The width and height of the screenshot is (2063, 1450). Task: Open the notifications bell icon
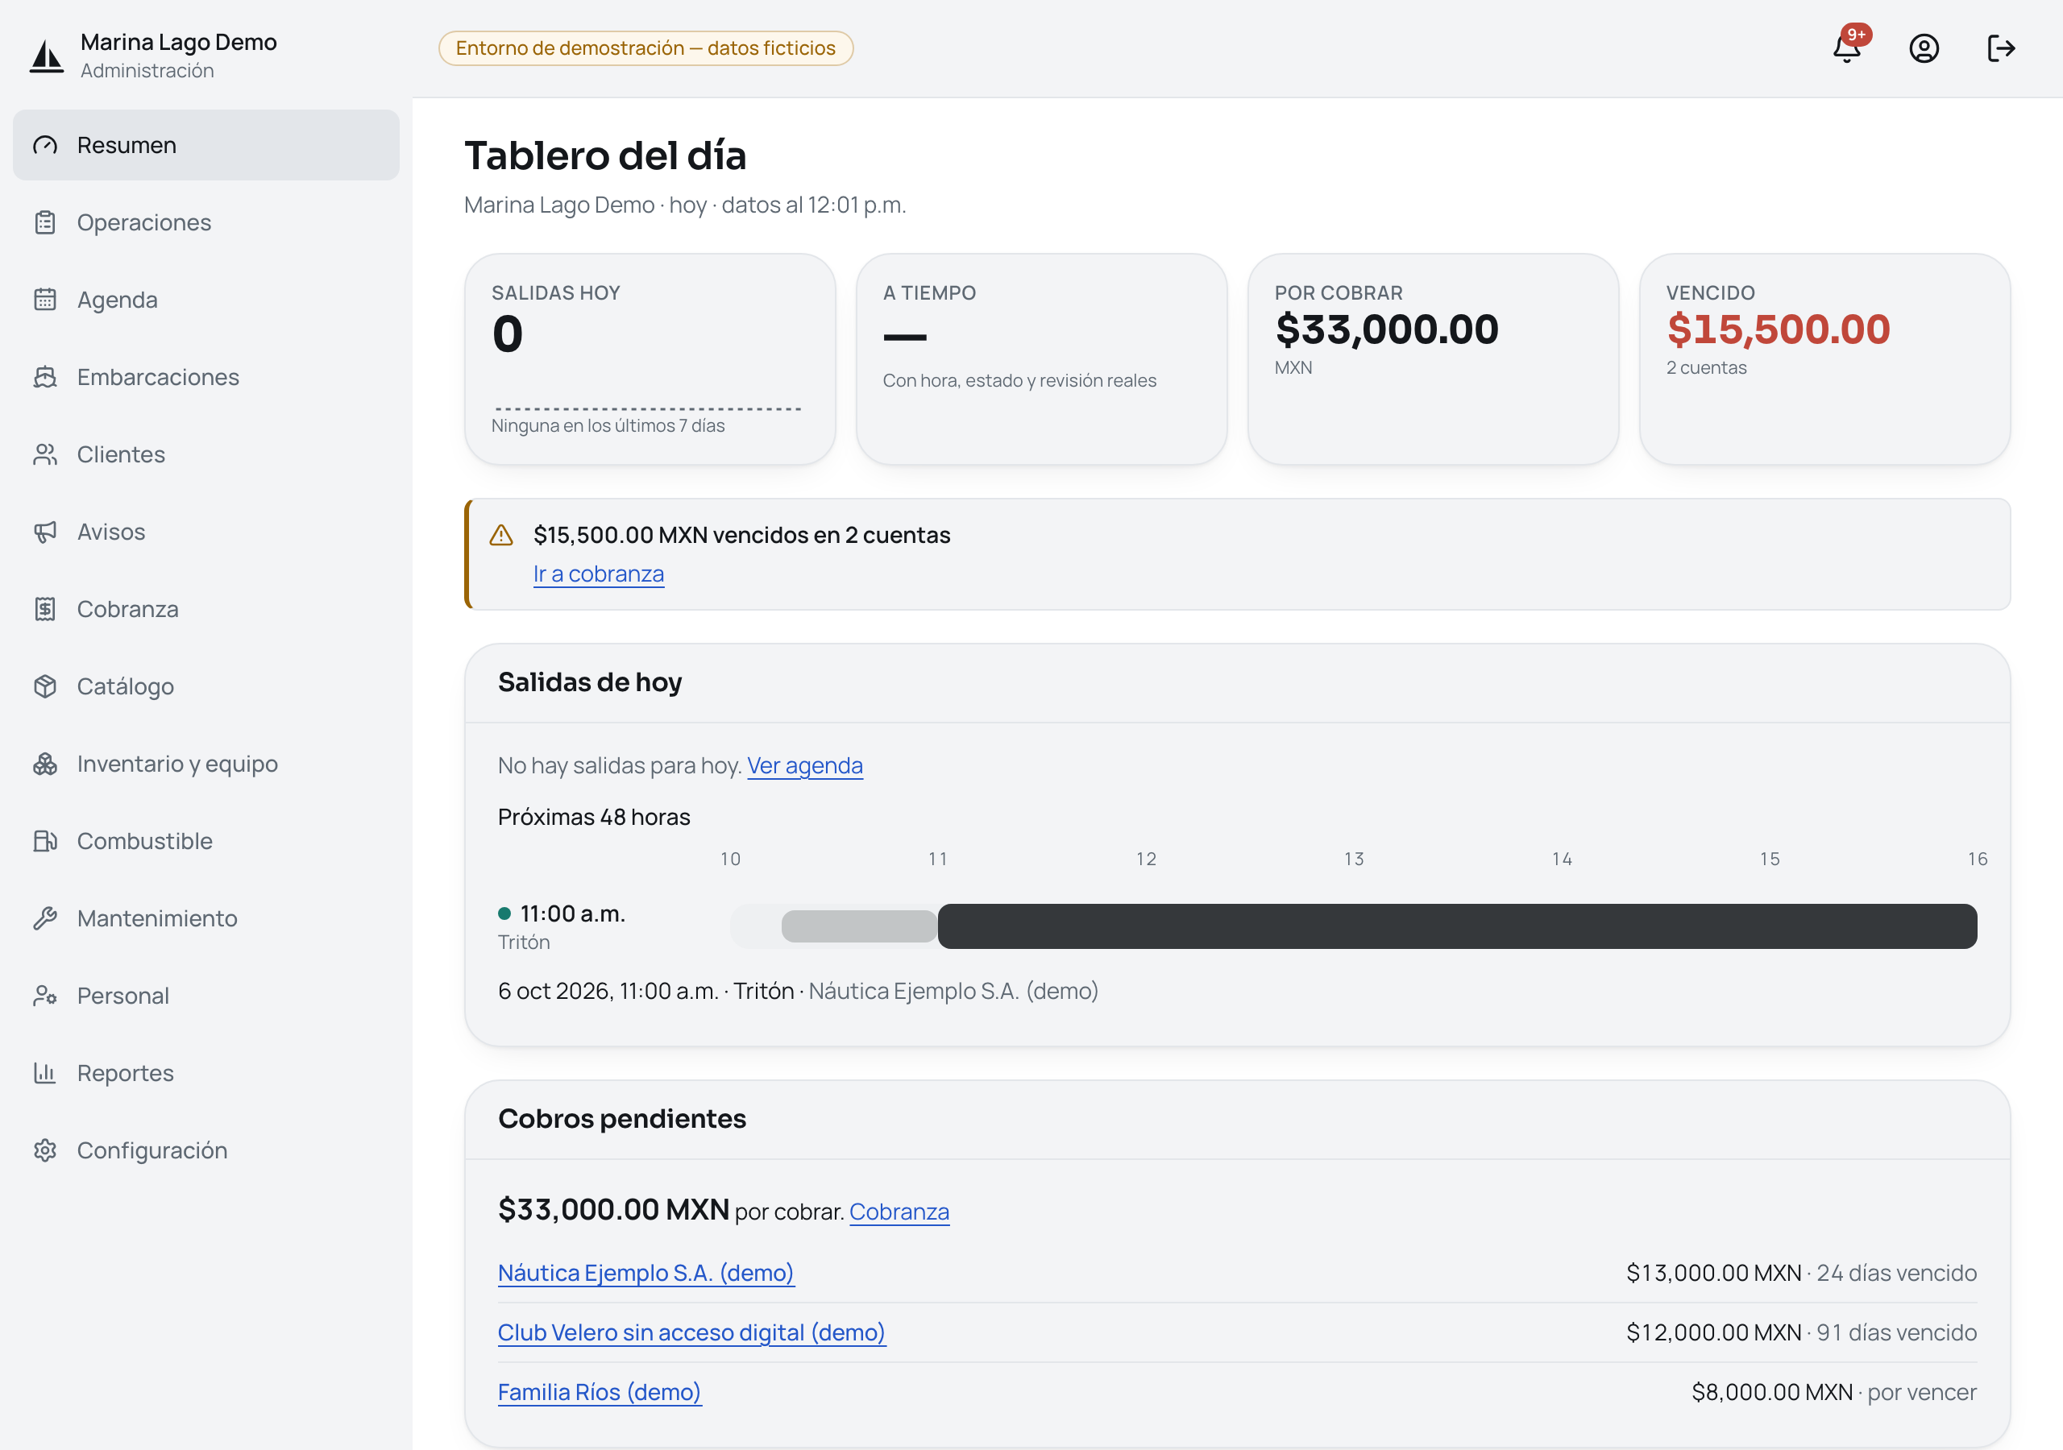point(1846,48)
